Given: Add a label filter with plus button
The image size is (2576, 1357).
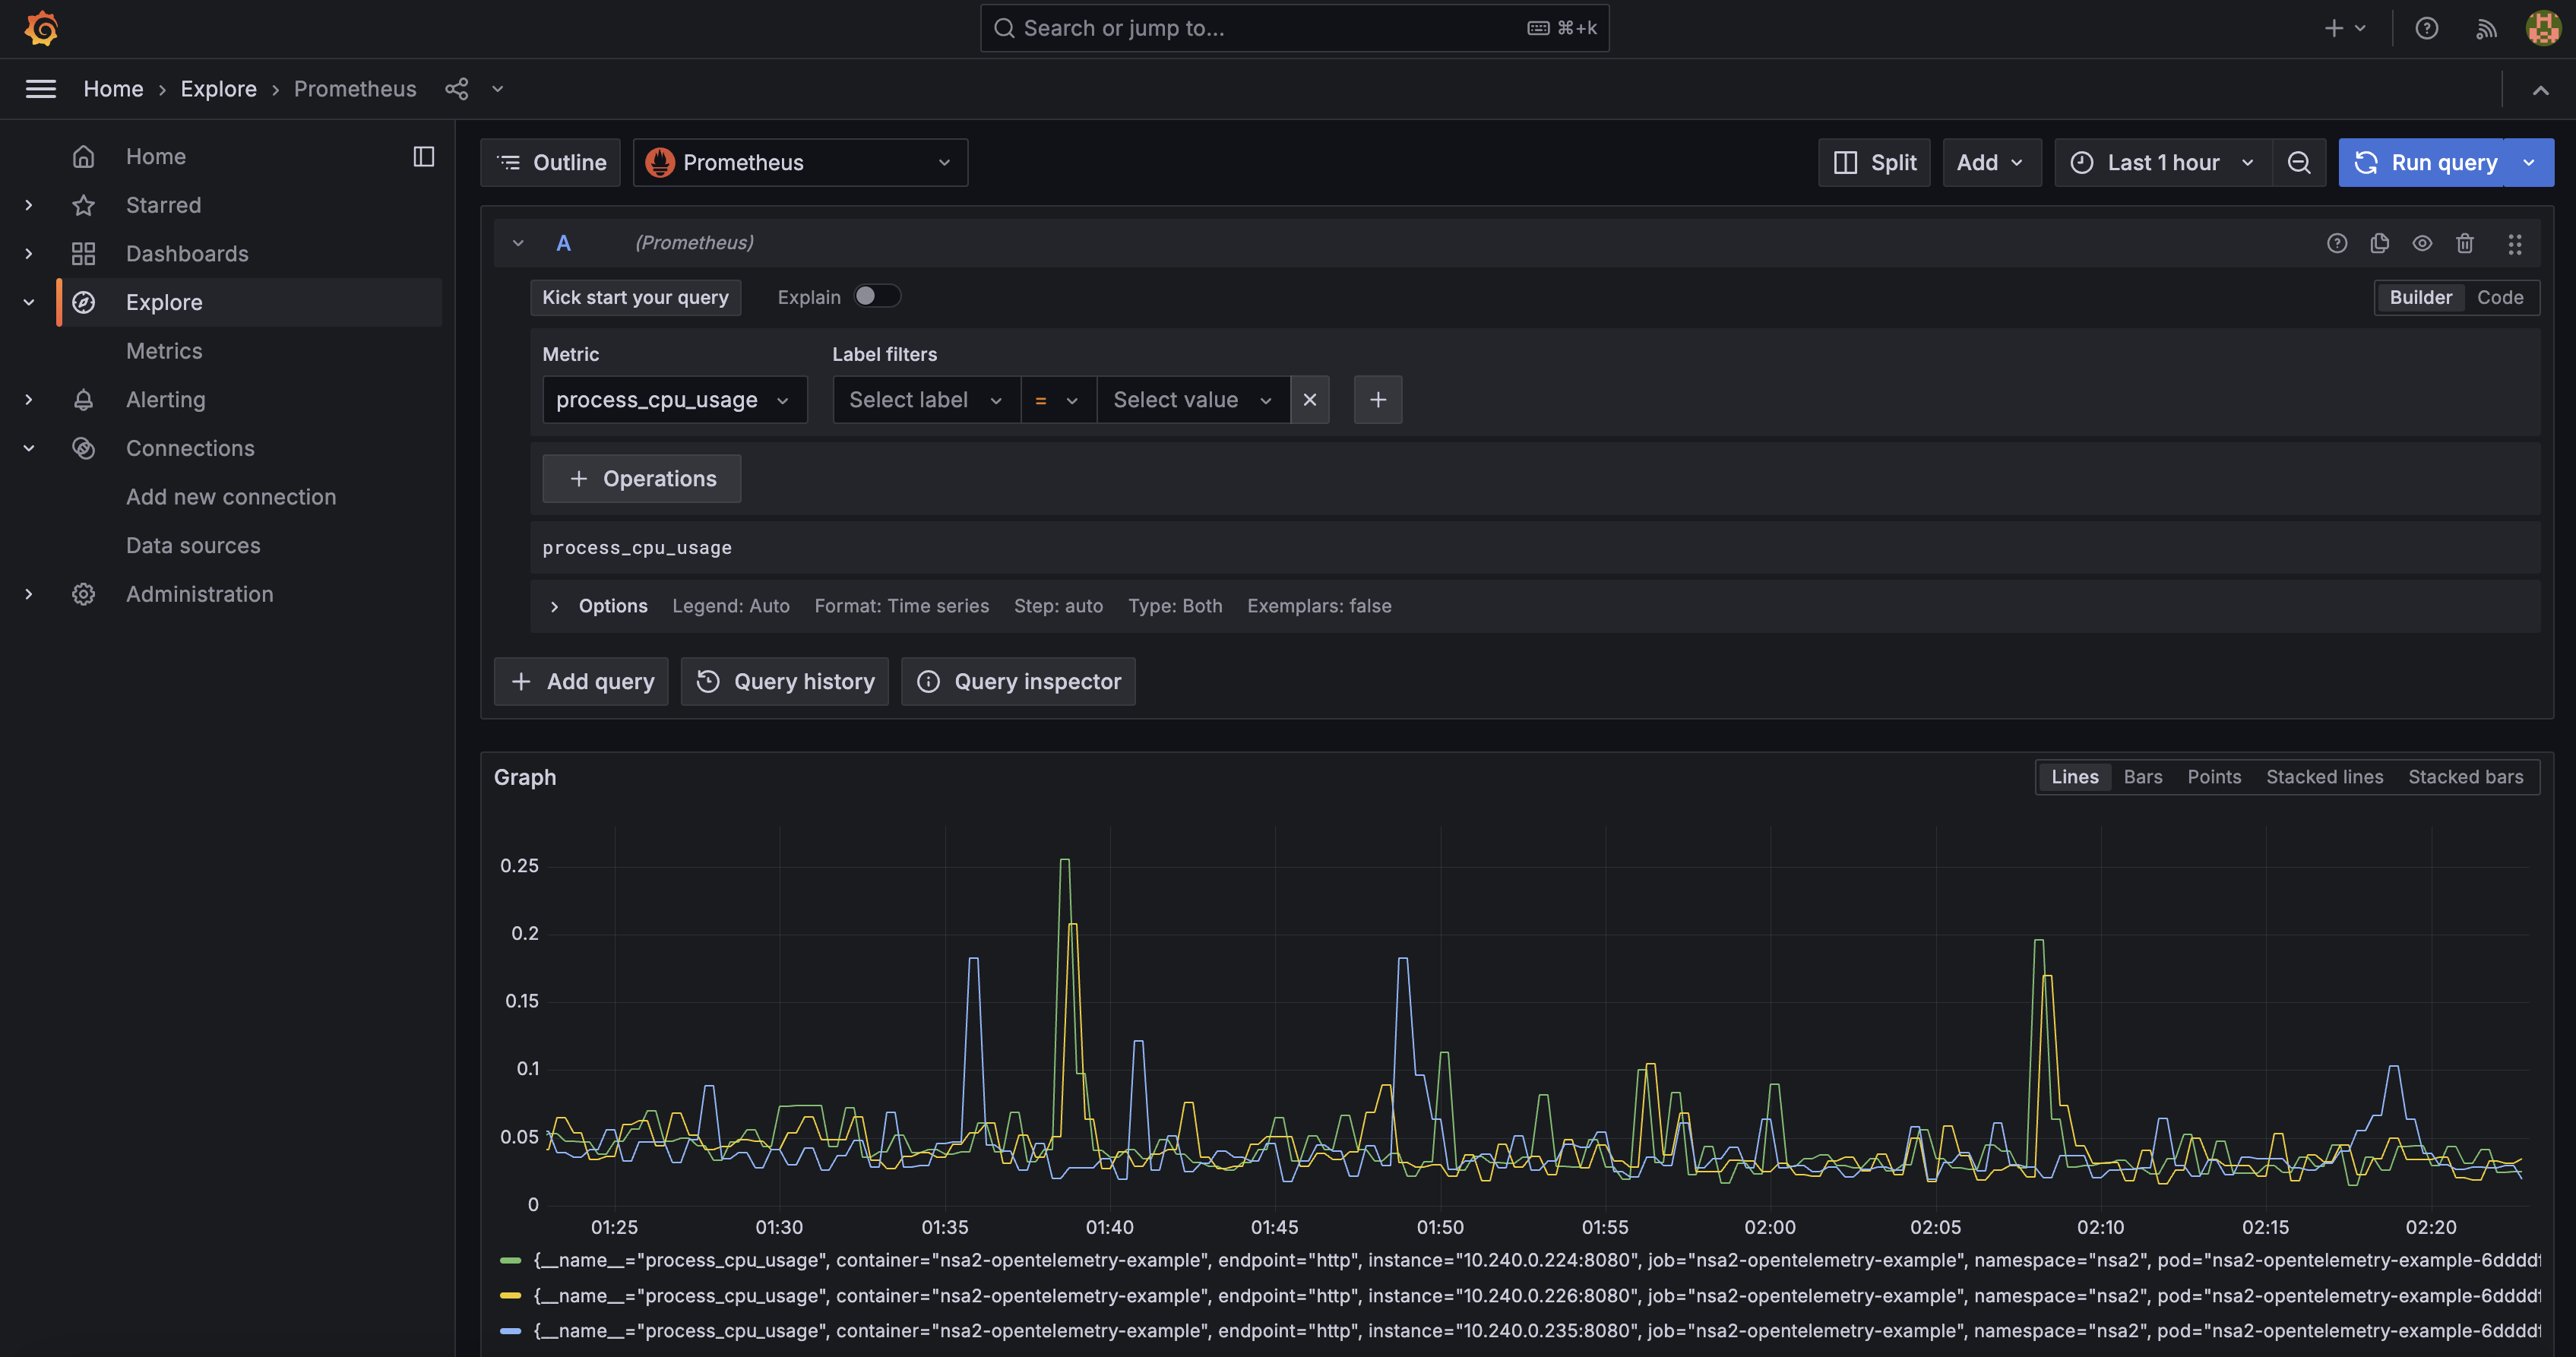Looking at the screenshot, I should click(x=1378, y=400).
